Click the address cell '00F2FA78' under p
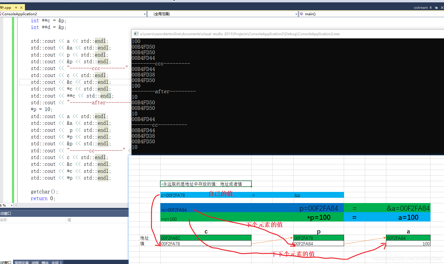Screen dimensions: 444x264 point(319,238)
